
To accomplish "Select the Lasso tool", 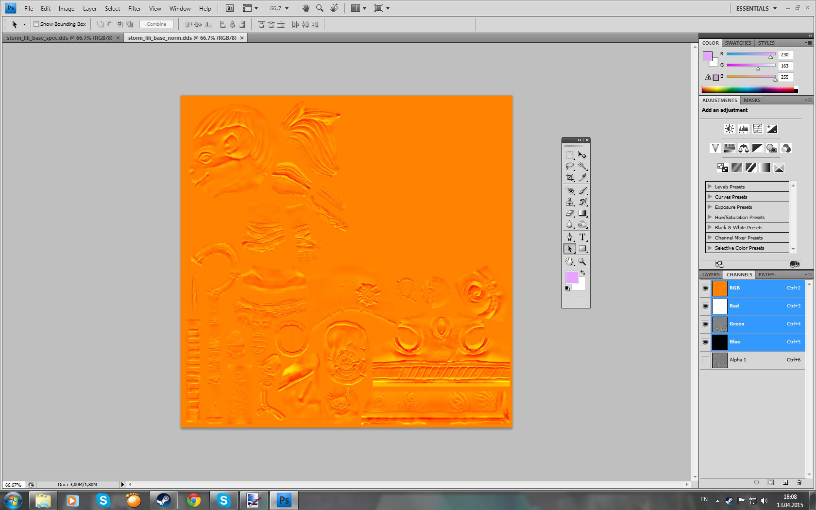I will pos(570,167).
